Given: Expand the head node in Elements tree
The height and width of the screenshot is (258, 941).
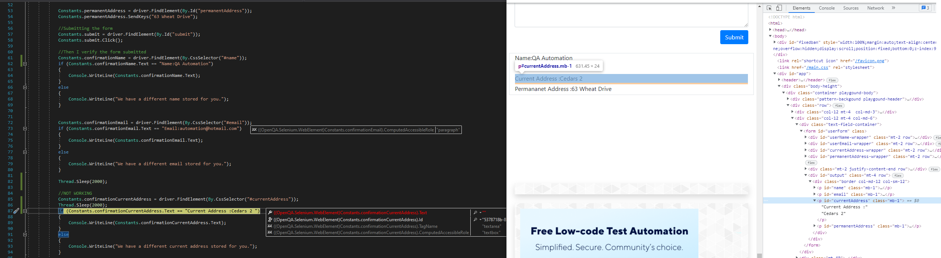Looking at the screenshot, I should tap(770, 30).
